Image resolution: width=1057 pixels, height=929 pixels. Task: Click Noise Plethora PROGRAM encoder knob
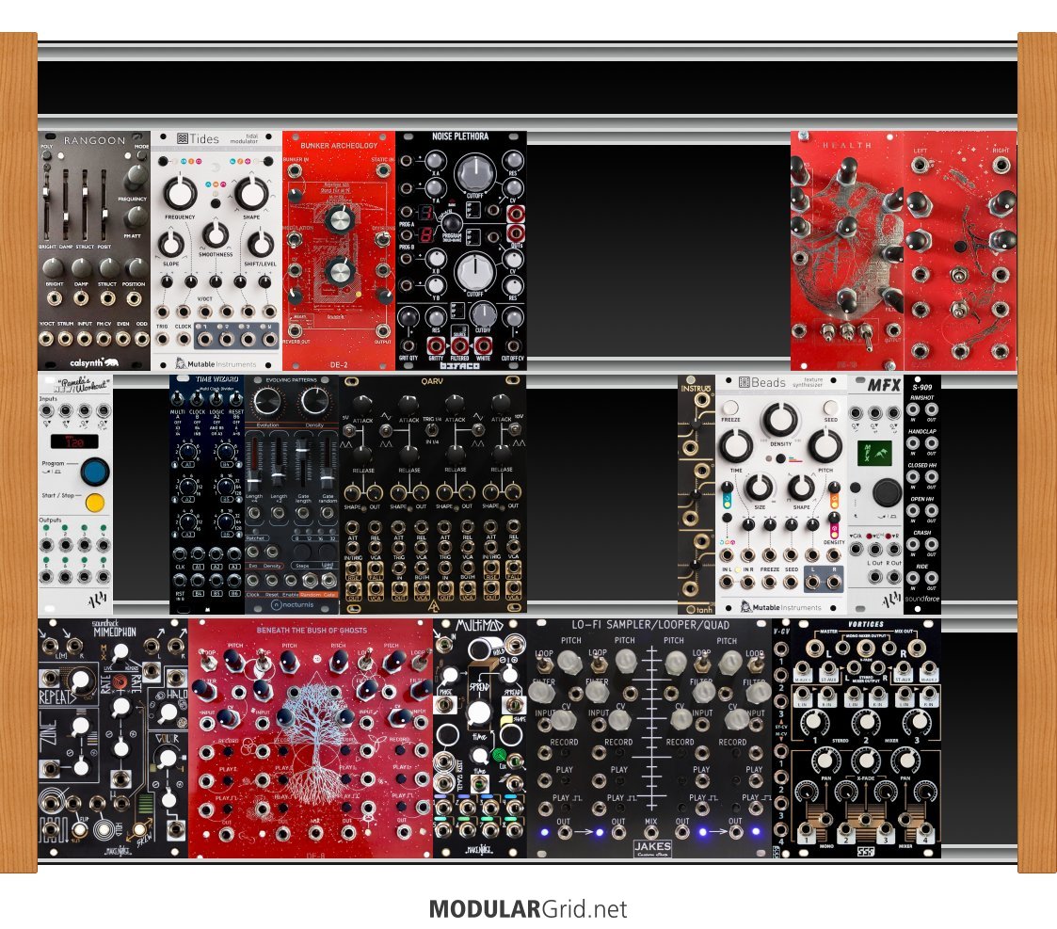point(451,223)
